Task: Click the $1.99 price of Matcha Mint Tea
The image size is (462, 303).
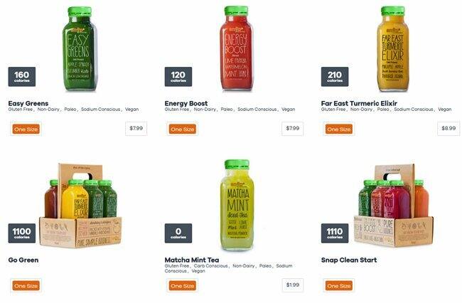Action: [293, 285]
